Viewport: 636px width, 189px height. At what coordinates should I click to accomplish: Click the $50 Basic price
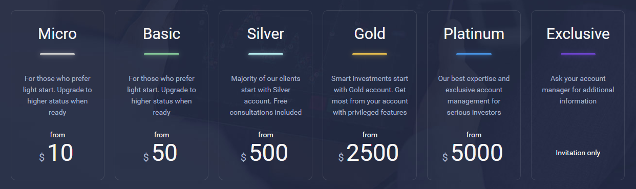click(x=160, y=153)
